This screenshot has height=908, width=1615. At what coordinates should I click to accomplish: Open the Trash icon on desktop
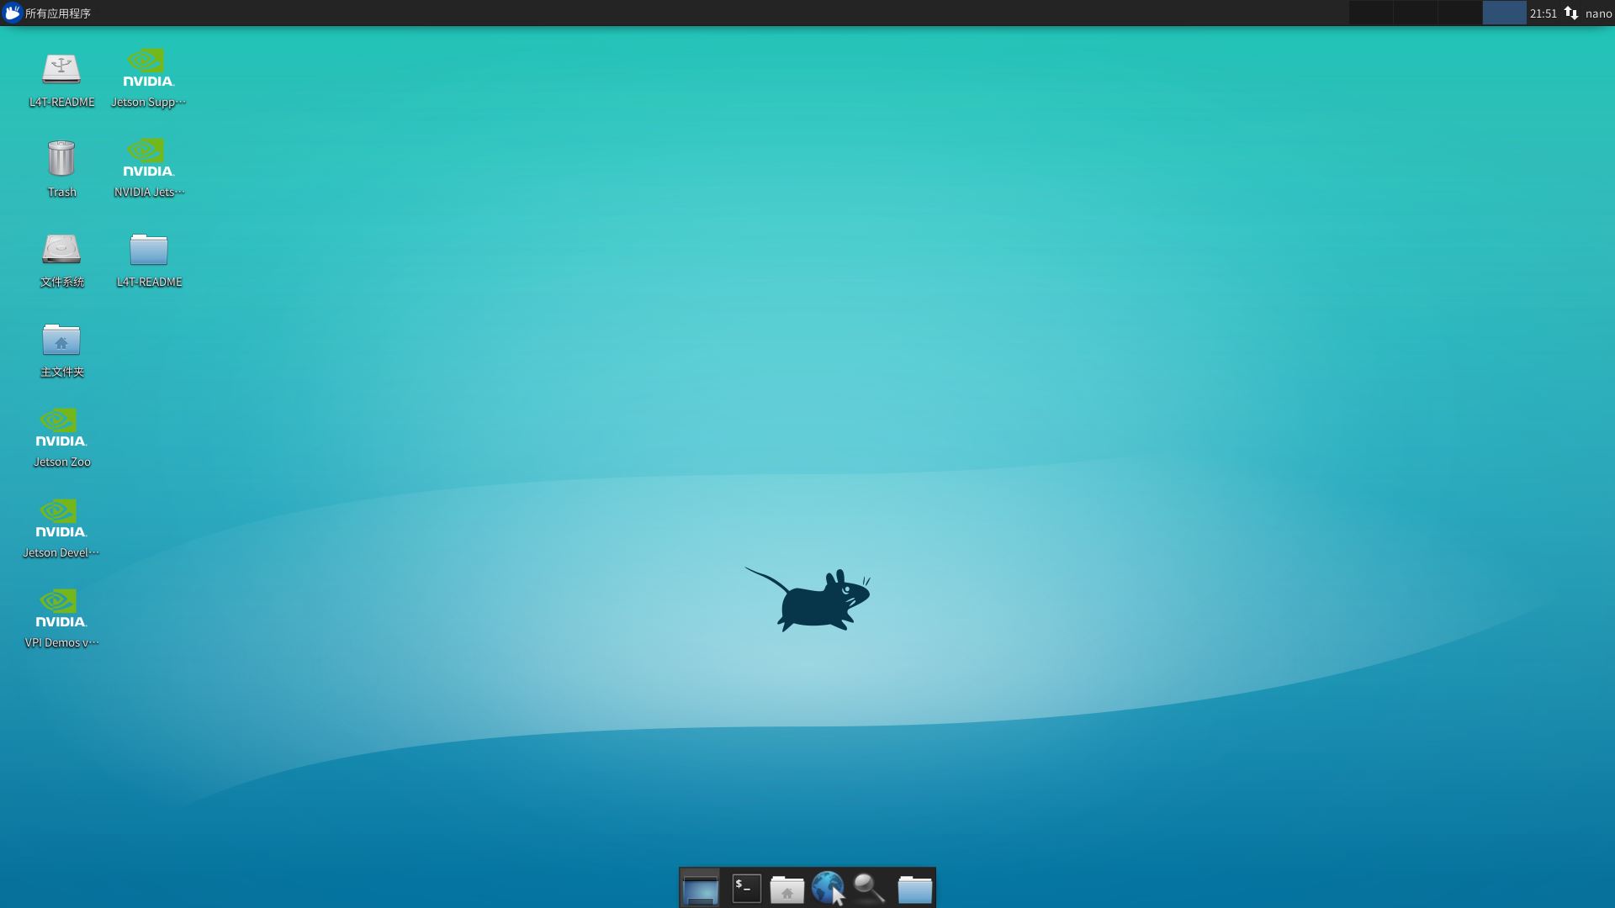point(61,159)
